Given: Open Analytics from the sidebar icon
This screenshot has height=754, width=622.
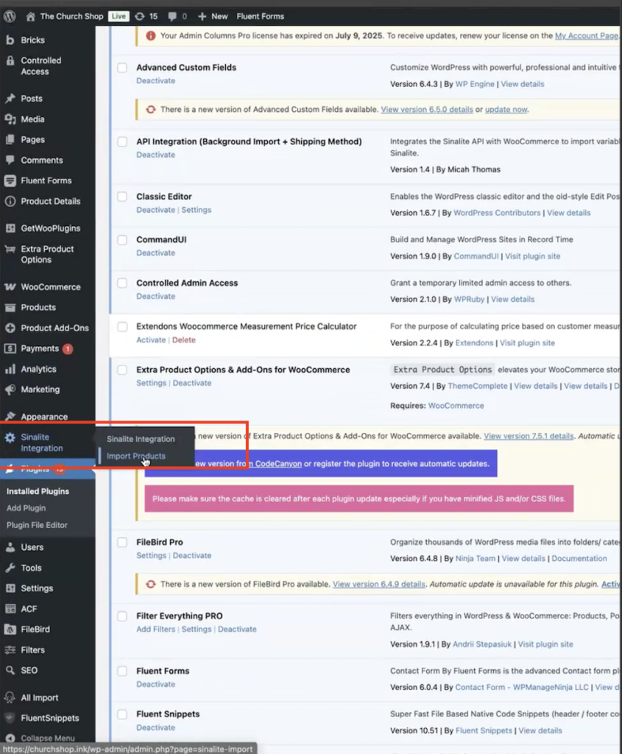Looking at the screenshot, I should (10, 369).
